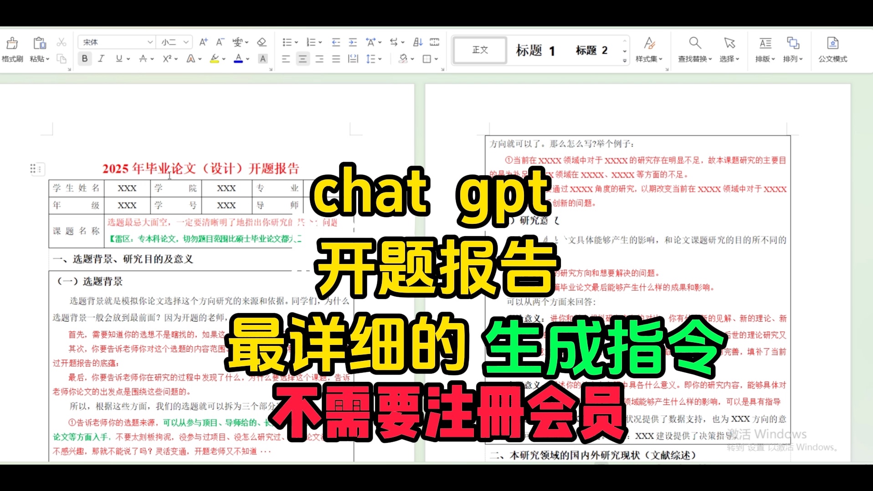Apply bullet list formatting
The width and height of the screenshot is (873, 491).
pyautogui.click(x=287, y=42)
